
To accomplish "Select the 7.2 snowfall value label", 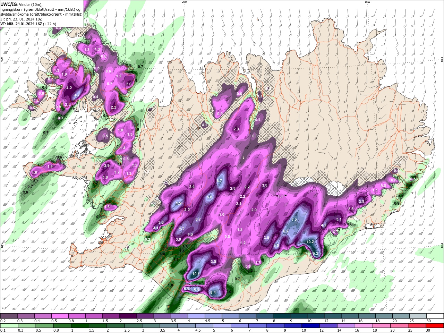I will (294, 220).
